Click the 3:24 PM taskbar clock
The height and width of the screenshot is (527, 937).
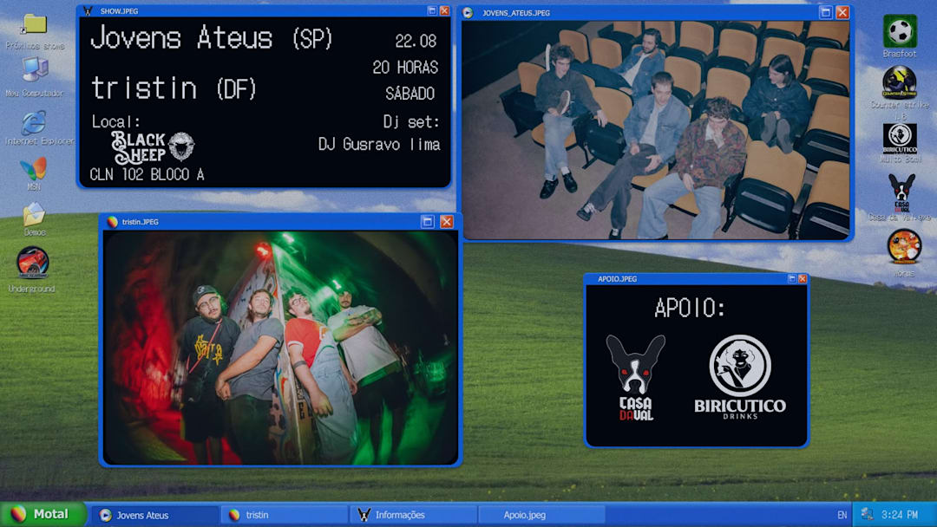click(x=900, y=515)
